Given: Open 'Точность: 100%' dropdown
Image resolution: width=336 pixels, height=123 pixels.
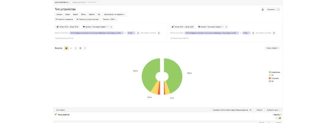Looking at the screenshot, I should [109, 19].
